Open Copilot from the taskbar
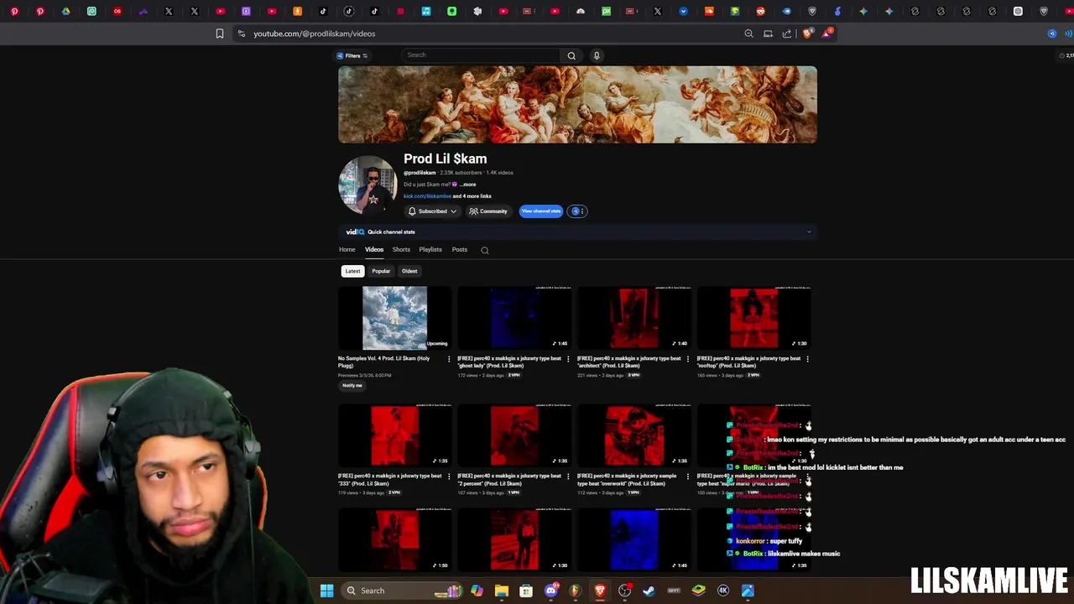 (x=477, y=591)
